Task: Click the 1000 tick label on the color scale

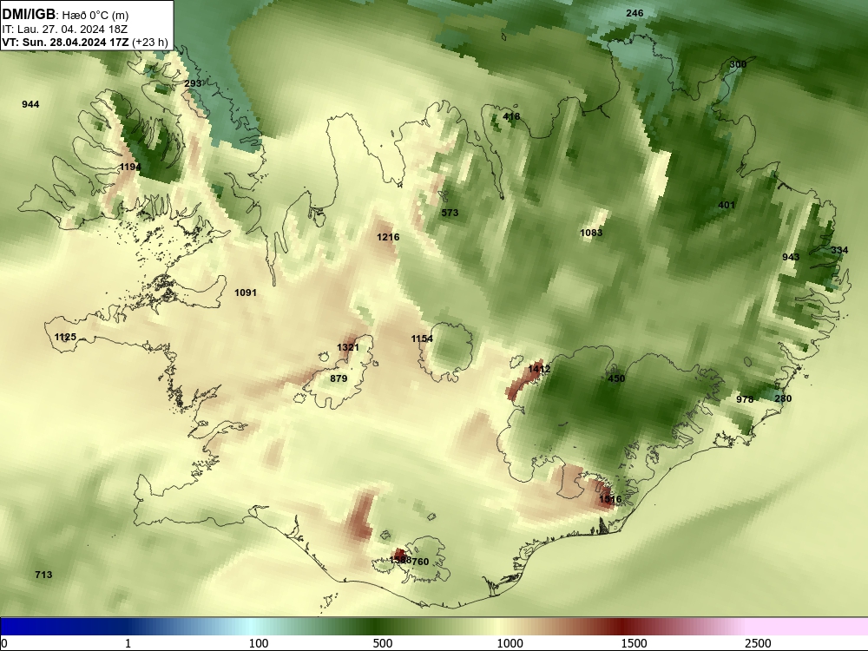Action: point(510,643)
